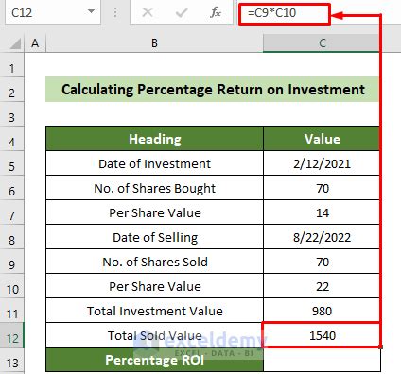Click empty cell A1
The height and width of the screenshot is (374, 401).
tap(35, 65)
